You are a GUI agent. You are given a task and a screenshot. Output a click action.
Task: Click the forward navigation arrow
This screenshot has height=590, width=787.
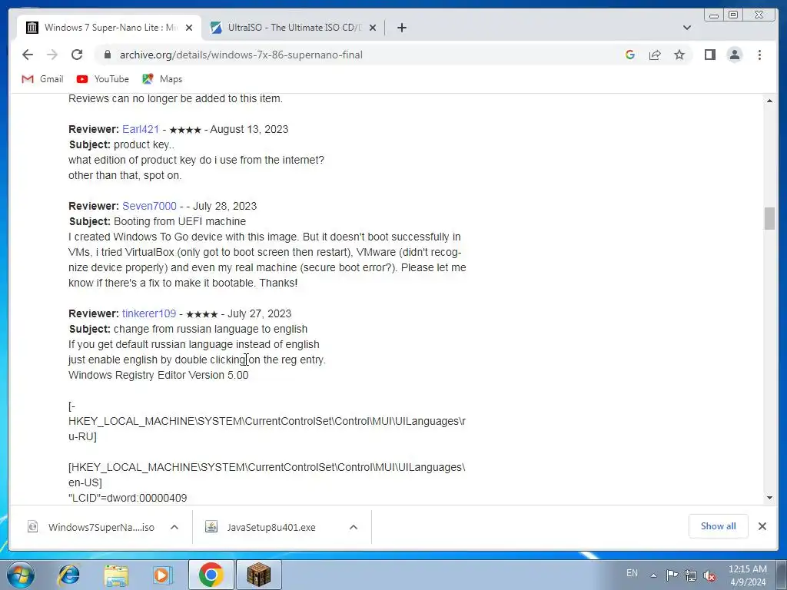tap(52, 55)
